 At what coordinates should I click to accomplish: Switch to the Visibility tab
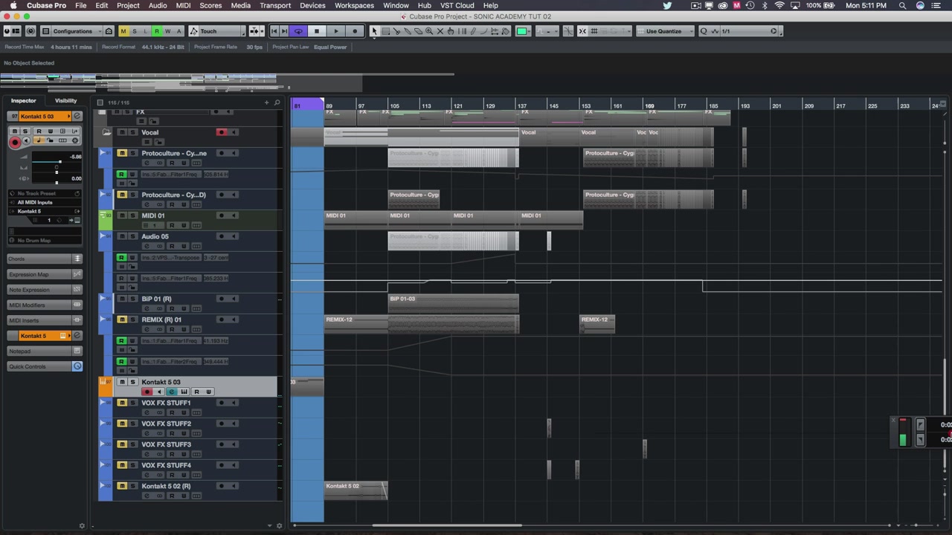pyautogui.click(x=65, y=100)
